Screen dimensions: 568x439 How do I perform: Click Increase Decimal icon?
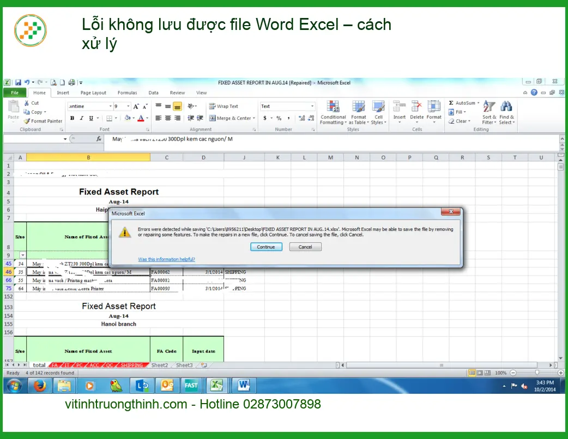click(x=301, y=118)
